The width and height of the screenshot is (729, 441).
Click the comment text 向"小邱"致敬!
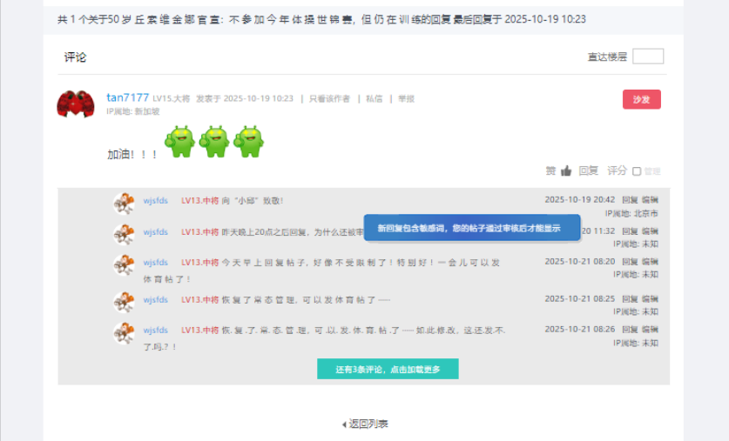tap(253, 201)
